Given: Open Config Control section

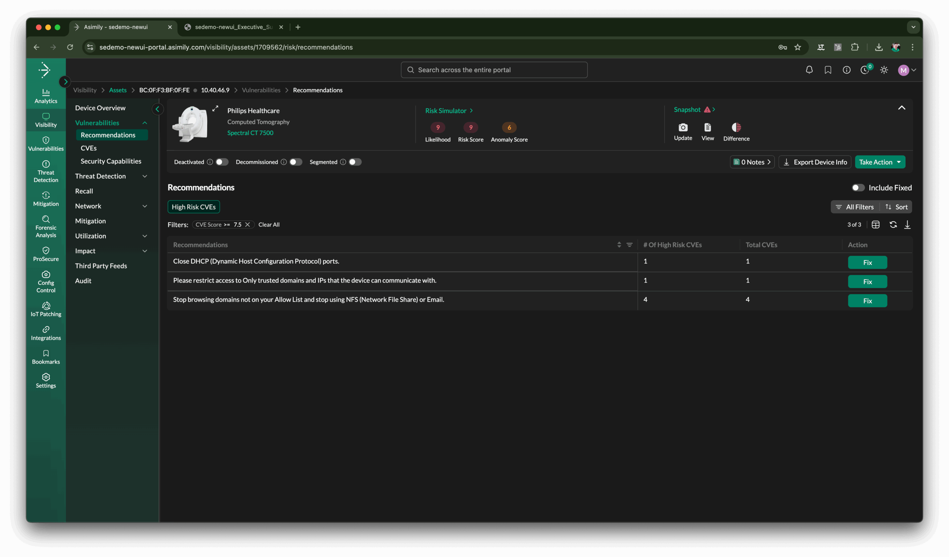Looking at the screenshot, I should [46, 282].
